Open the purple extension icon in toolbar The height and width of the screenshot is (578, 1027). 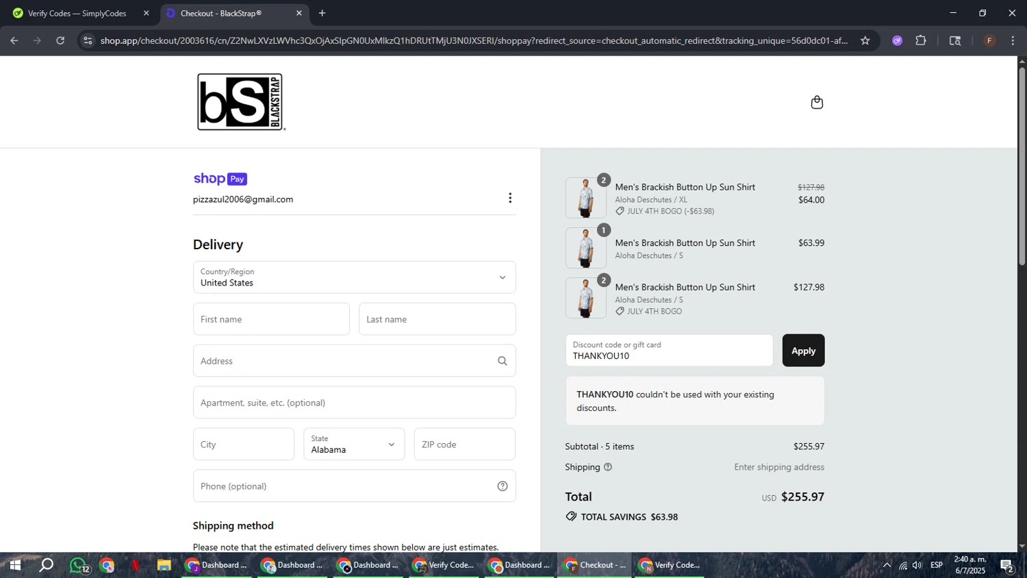[x=897, y=40]
